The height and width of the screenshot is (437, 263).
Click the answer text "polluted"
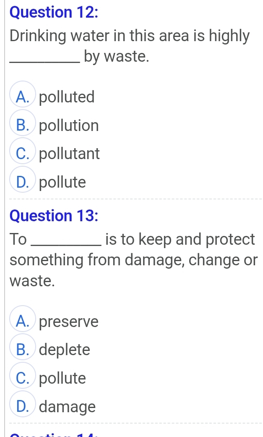[x=67, y=97]
